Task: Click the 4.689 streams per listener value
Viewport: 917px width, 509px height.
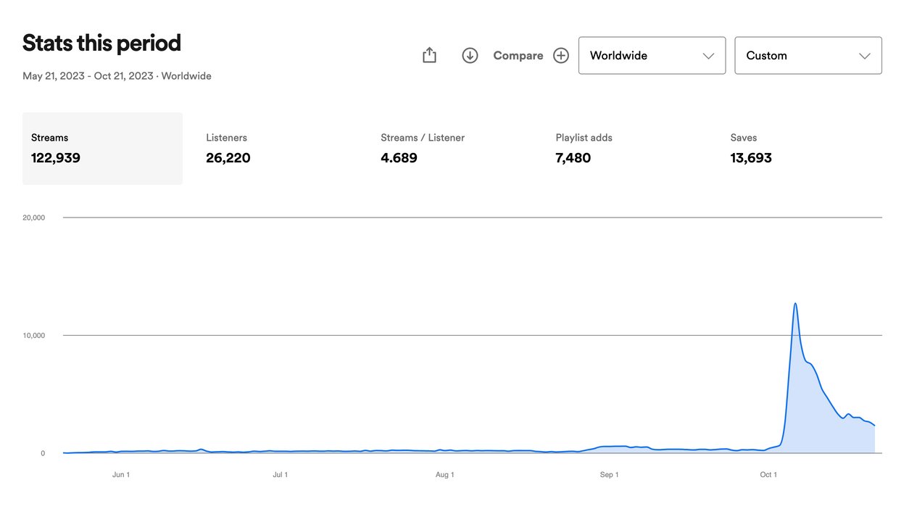Action: pos(399,158)
